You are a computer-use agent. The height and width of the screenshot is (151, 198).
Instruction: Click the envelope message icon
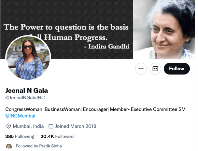(x=155, y=69)
